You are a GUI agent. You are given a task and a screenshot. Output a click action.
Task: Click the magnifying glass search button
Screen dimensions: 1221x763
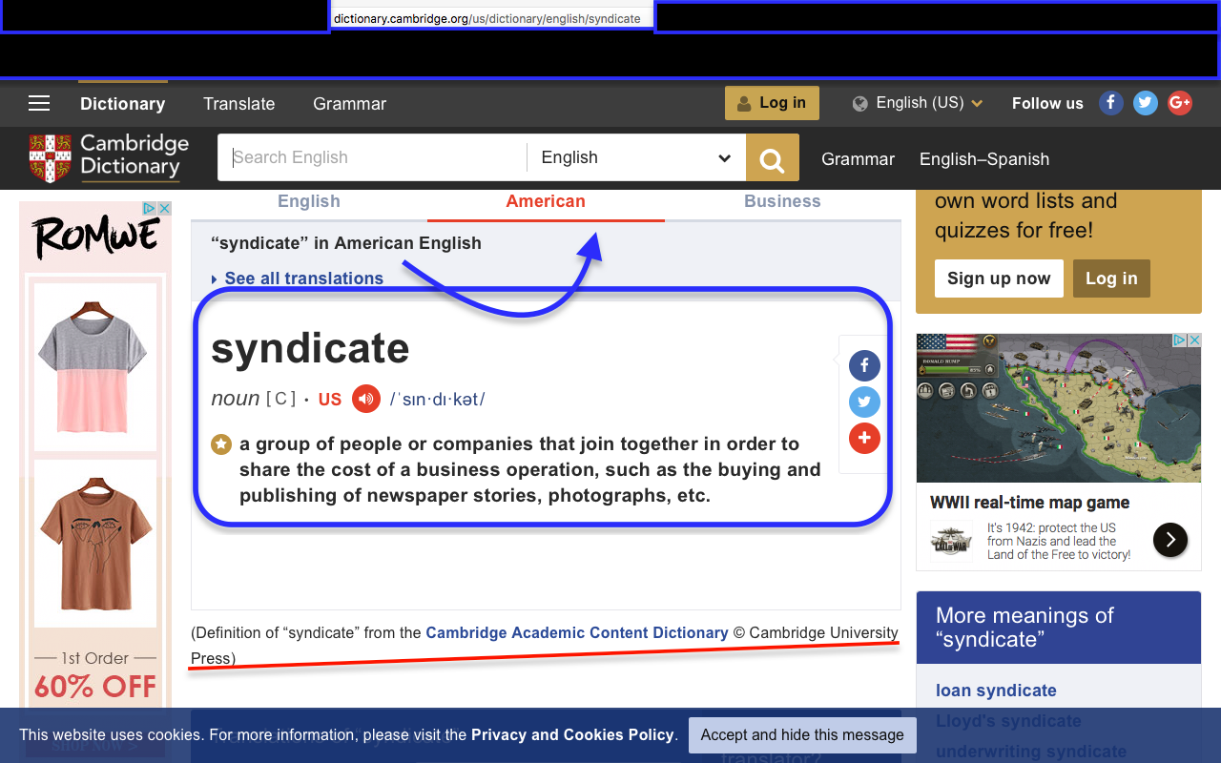772,158
